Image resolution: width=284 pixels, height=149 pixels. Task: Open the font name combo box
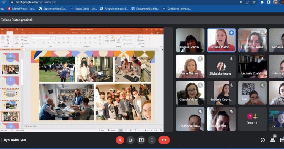coord(41,38)
